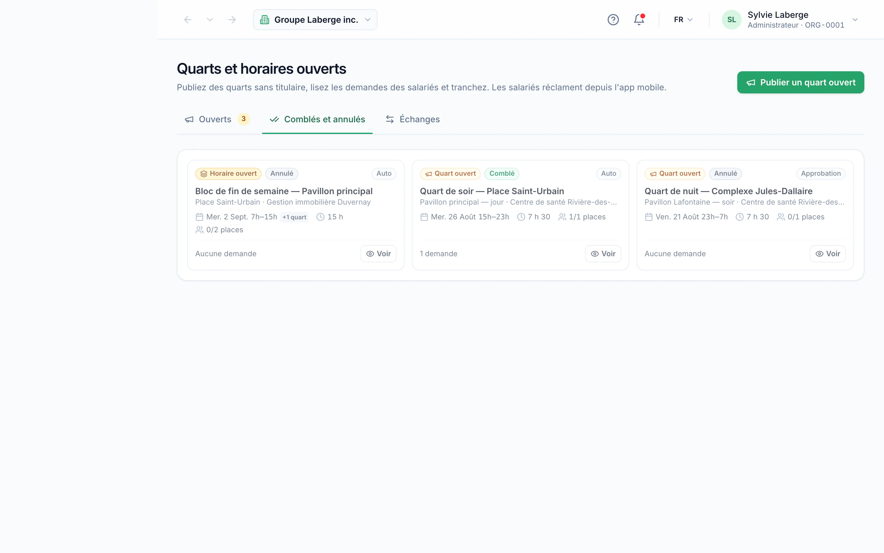The image size is (884, 553).
Task: Click Aucune demande on Quart de nuit card
Action: click(675, 254)
